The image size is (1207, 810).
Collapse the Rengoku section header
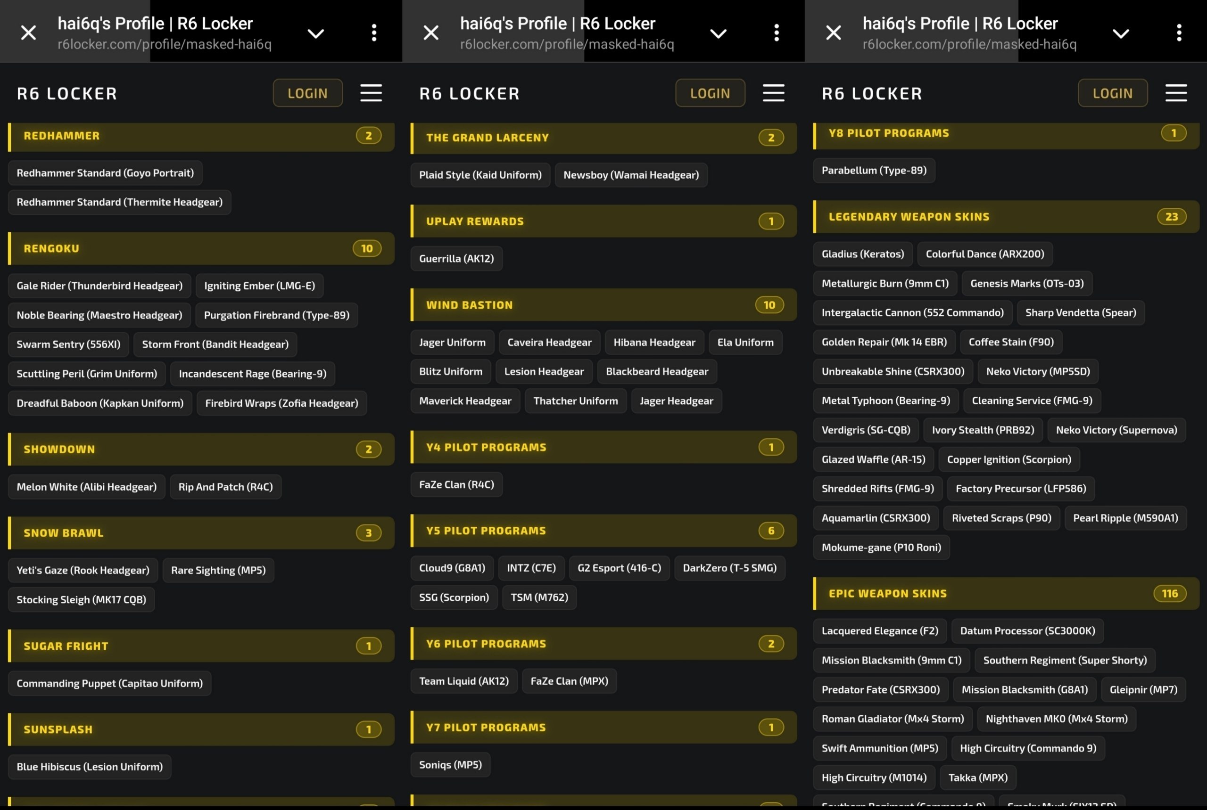(x=201, y=248)
